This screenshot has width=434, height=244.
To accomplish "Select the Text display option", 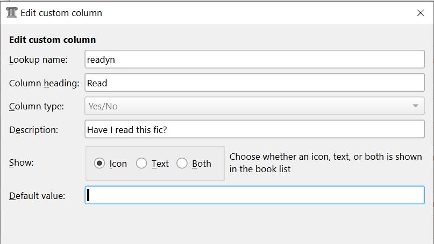I will click(141, 164).
